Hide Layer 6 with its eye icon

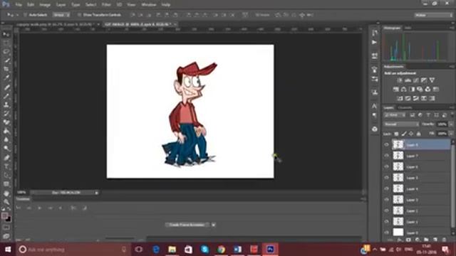pos(386,167)
